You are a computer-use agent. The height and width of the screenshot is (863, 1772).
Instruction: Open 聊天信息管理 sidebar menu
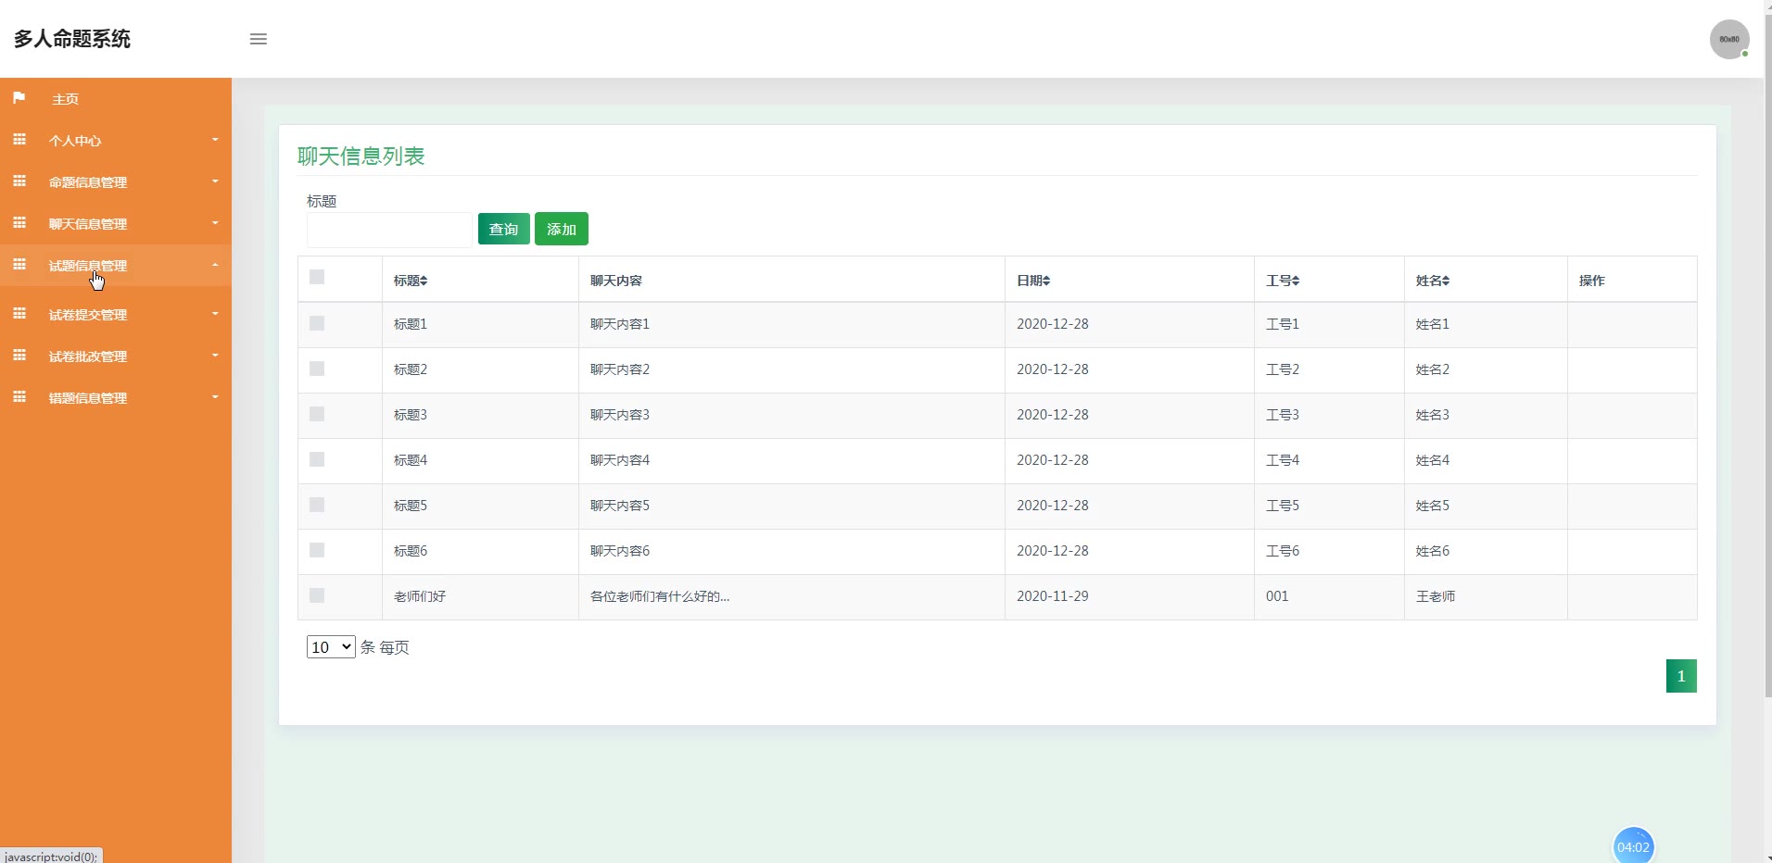click(x=116, y=223)
